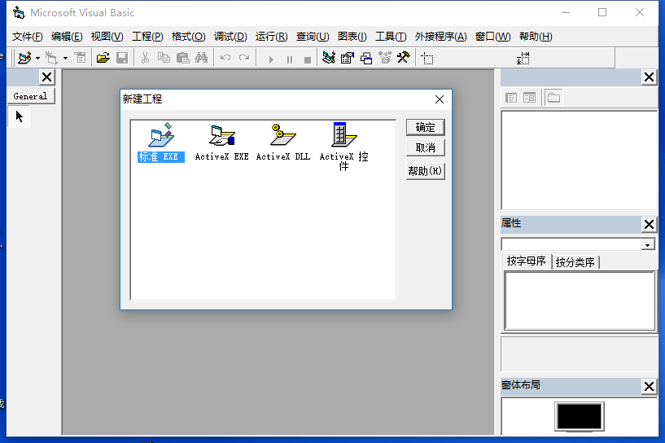Screen dimensions: 665x443
Task: Pick the ActiveX 控件 project type
Action: click(x=344, y=147)
